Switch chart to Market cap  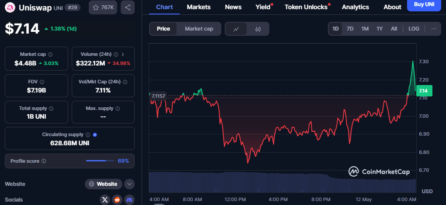(199, 29)
